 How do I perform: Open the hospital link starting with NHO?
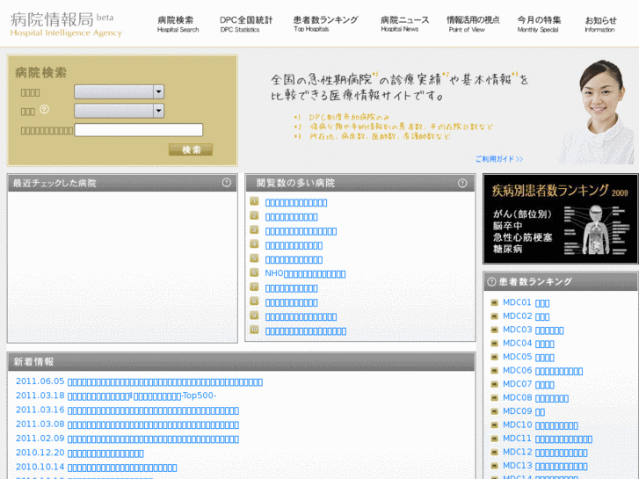[305, 274]
